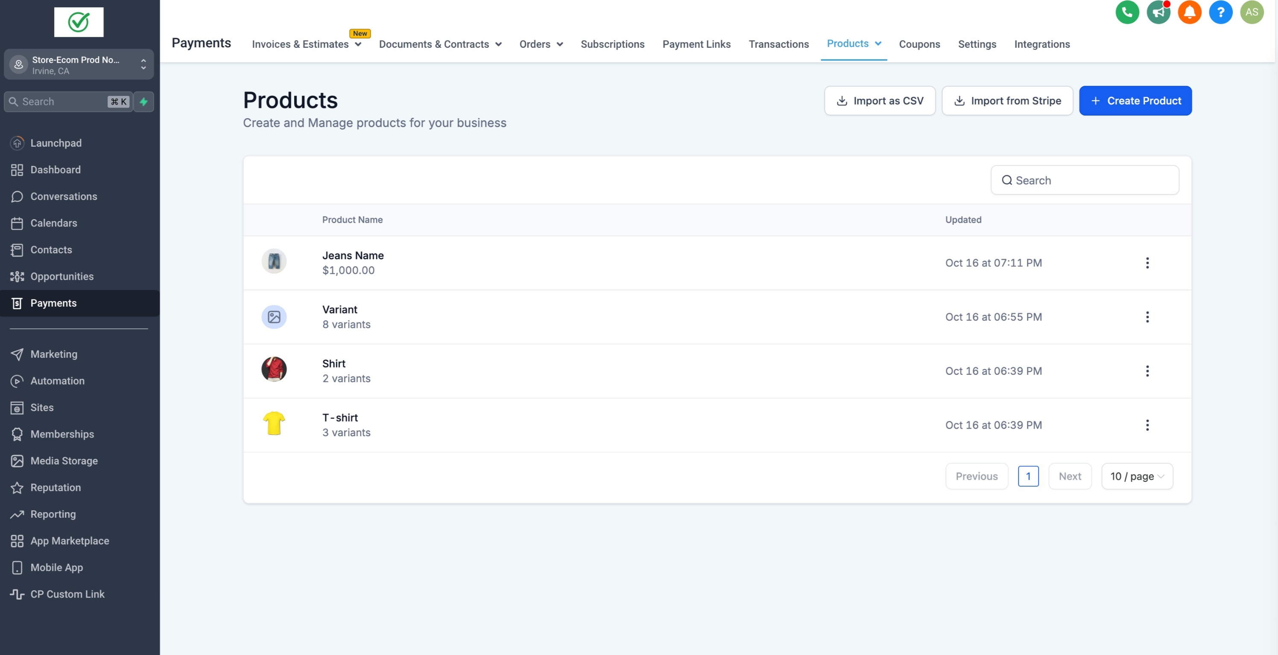
Task: Open three-dot menu for T-shirt row
Action: click(1147, 425)
